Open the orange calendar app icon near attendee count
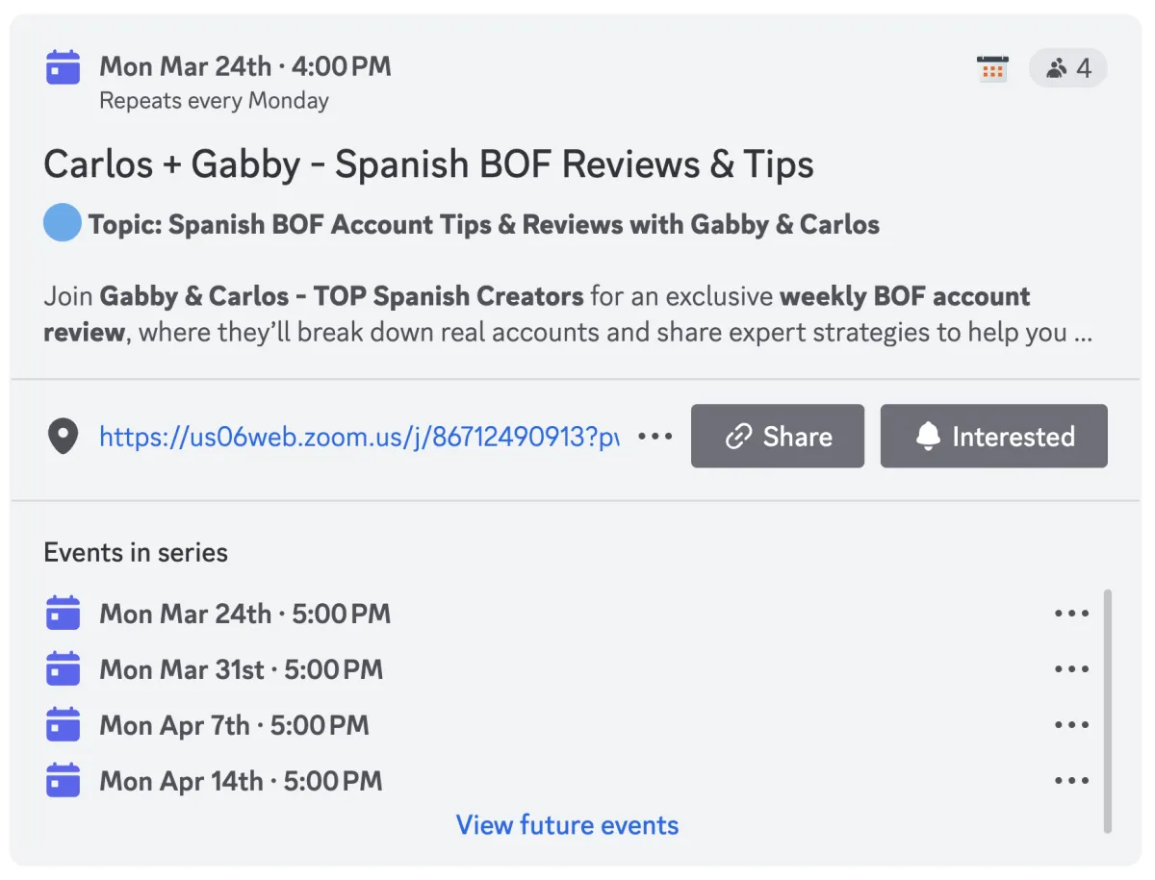The image size is (1155, 880). click(992, 68)
